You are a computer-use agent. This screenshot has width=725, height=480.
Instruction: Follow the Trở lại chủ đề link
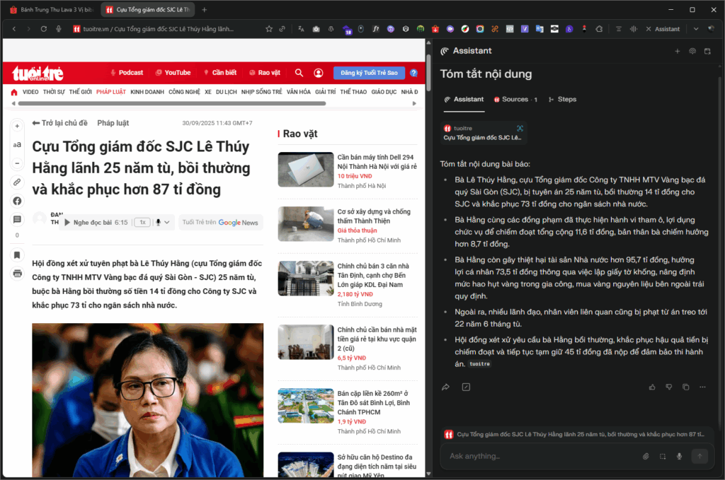62,122
